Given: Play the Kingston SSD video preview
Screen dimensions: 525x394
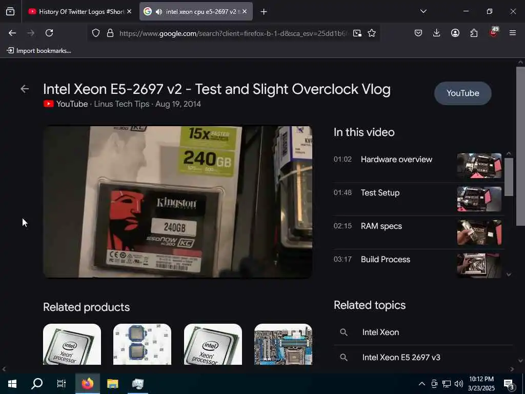Looking at the screenshot, I should 178,202.
